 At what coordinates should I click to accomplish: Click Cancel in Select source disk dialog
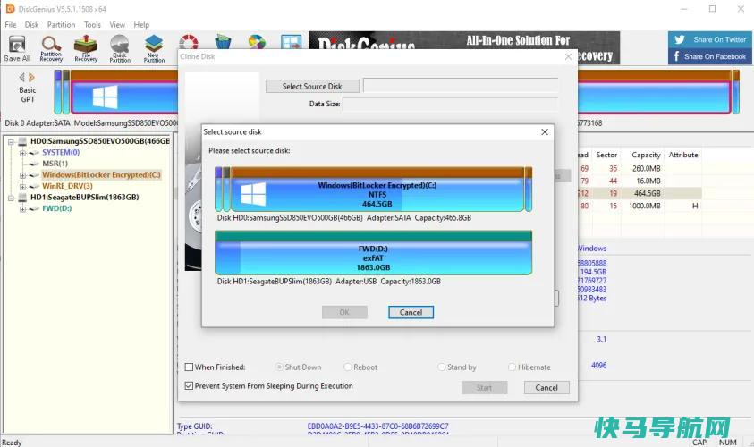pos(411,312)
